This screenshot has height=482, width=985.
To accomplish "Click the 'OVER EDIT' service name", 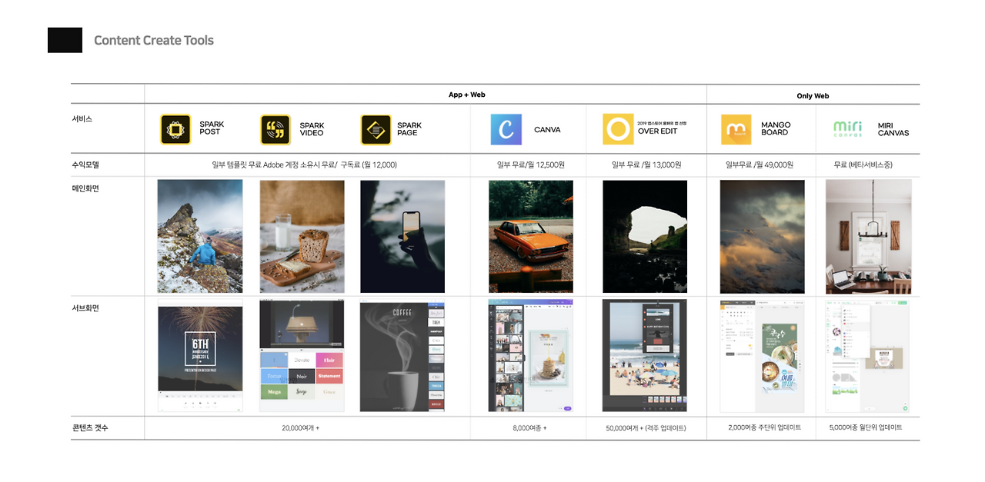I will pos(656,131).
